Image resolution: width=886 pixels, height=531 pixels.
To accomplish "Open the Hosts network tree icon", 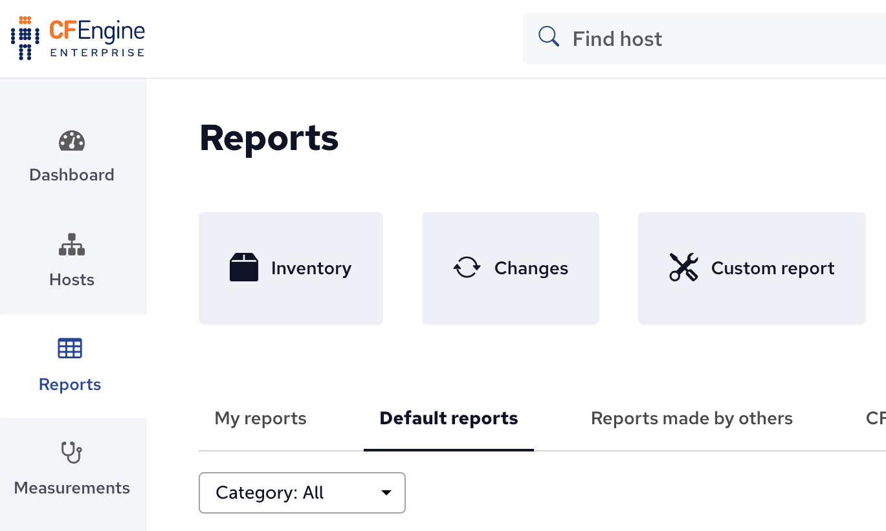I will pyautogui.click(x=72, y=245).
